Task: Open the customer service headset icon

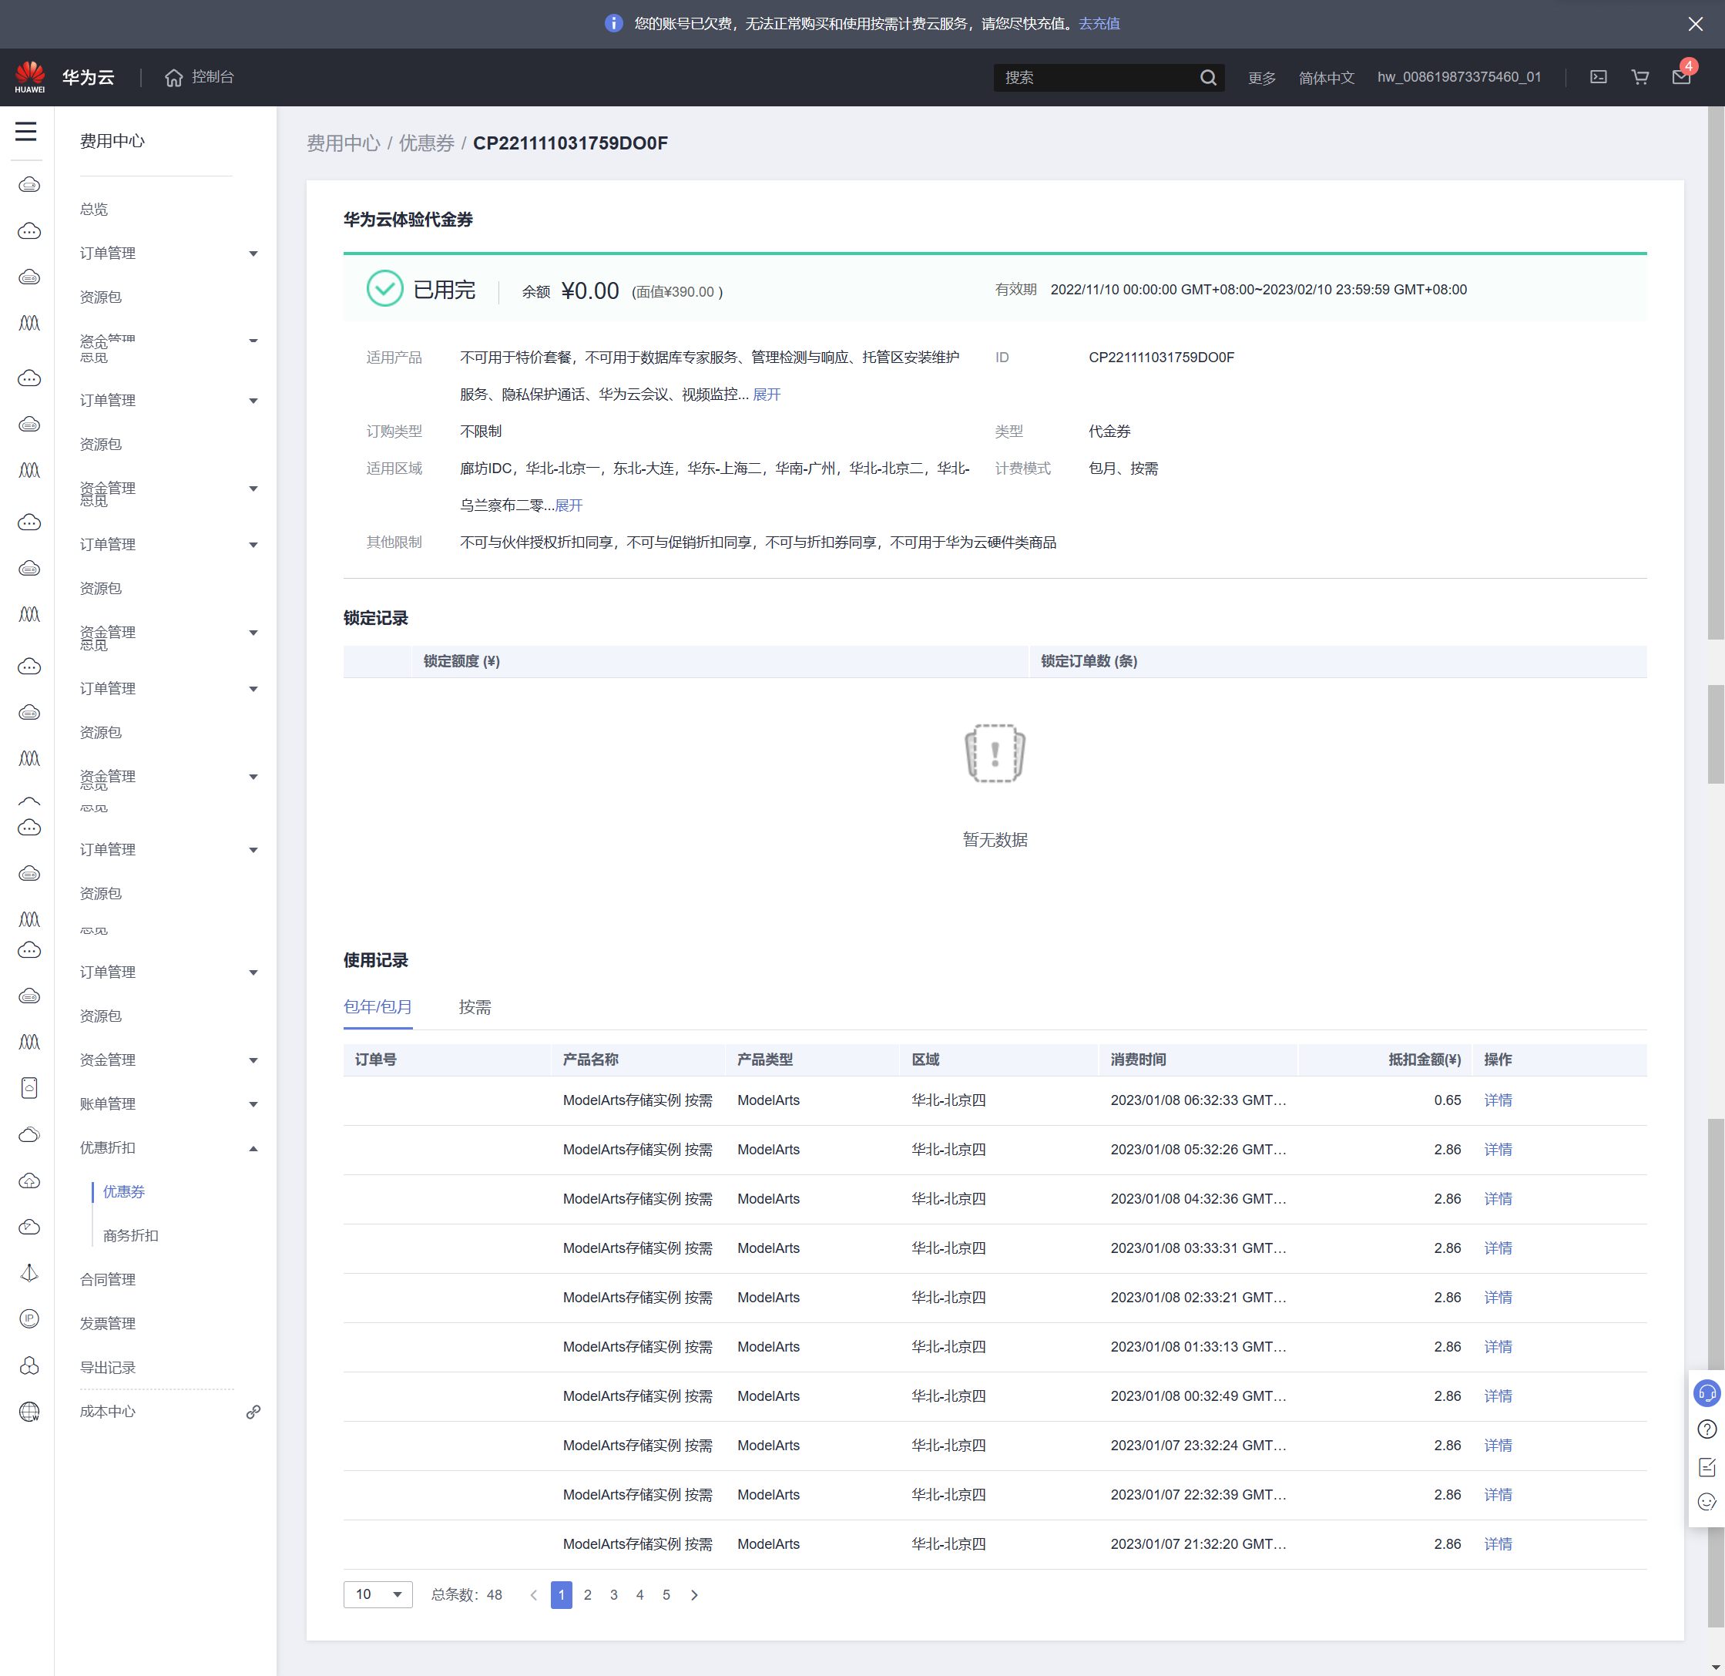Action: point(1707,1393)
